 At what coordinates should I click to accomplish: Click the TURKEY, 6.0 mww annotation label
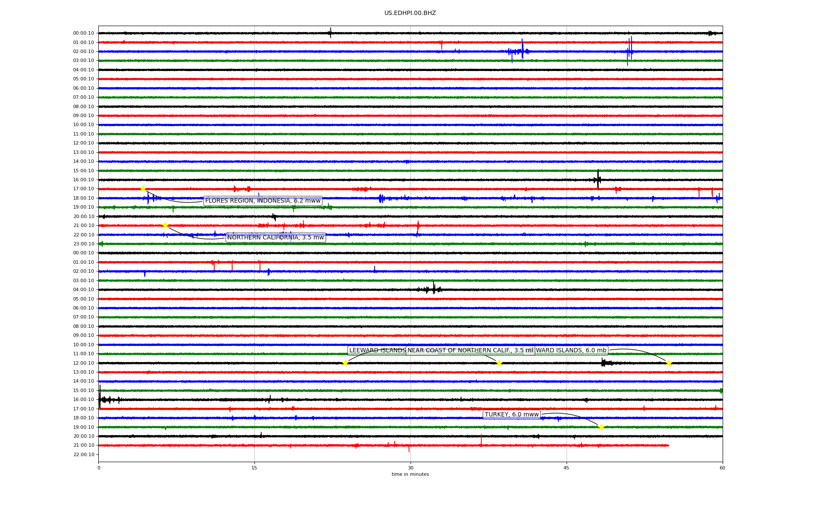pos(511,415)
